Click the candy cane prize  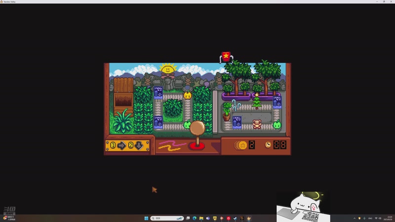tap(236, 105)
